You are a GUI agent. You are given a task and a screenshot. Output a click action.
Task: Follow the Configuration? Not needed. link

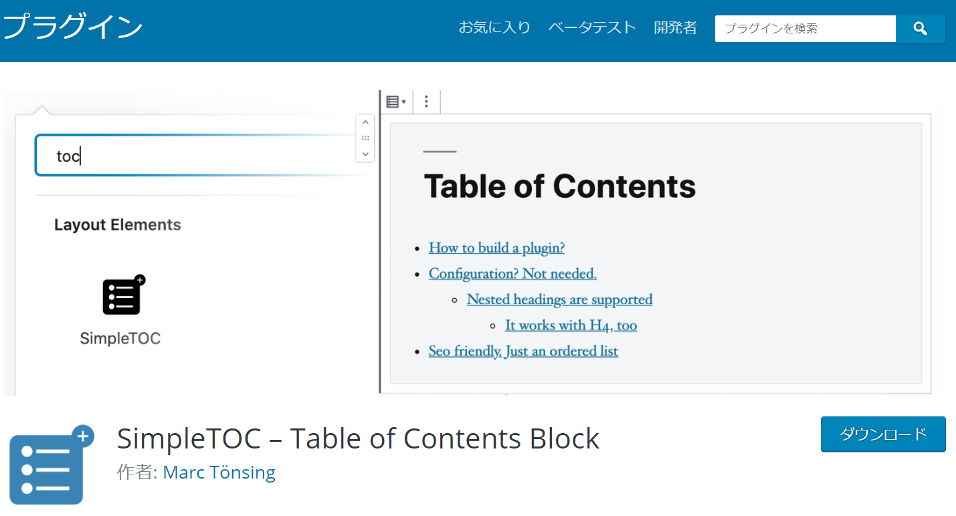coord(512,273)
